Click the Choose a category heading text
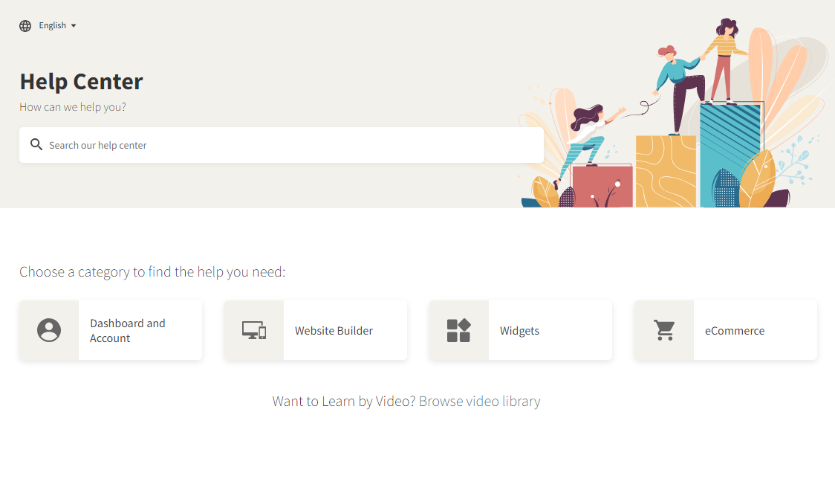835x493 pixels. [152, 272]
